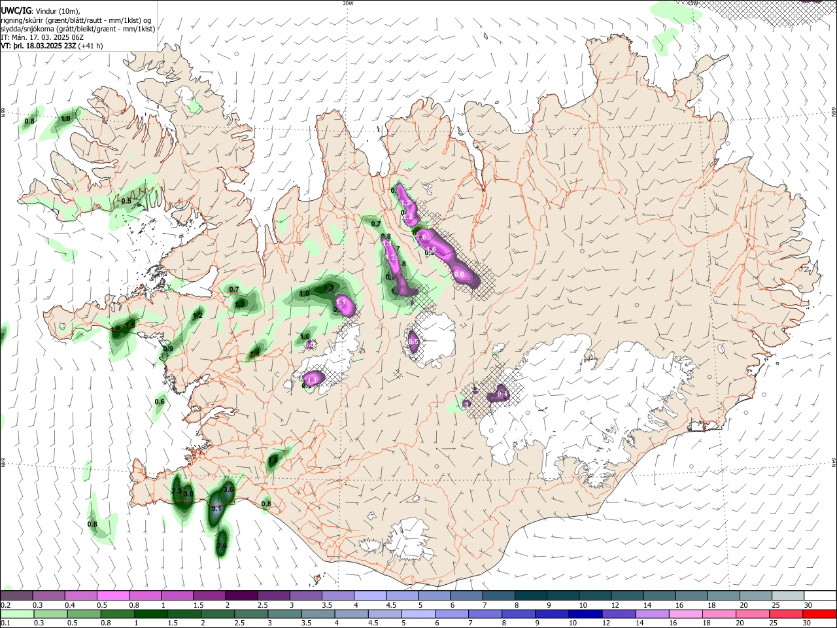Select rain scale swatch between 0.1 and 0.3
The width and height of the screenshot is (837, 628).
coord(17,614)
